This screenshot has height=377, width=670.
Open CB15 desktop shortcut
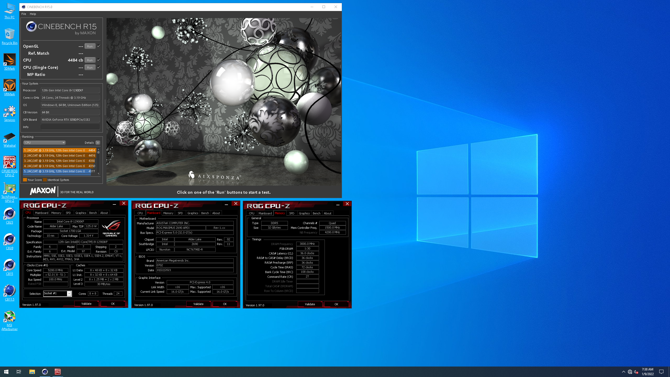click(x=9, y=267)
